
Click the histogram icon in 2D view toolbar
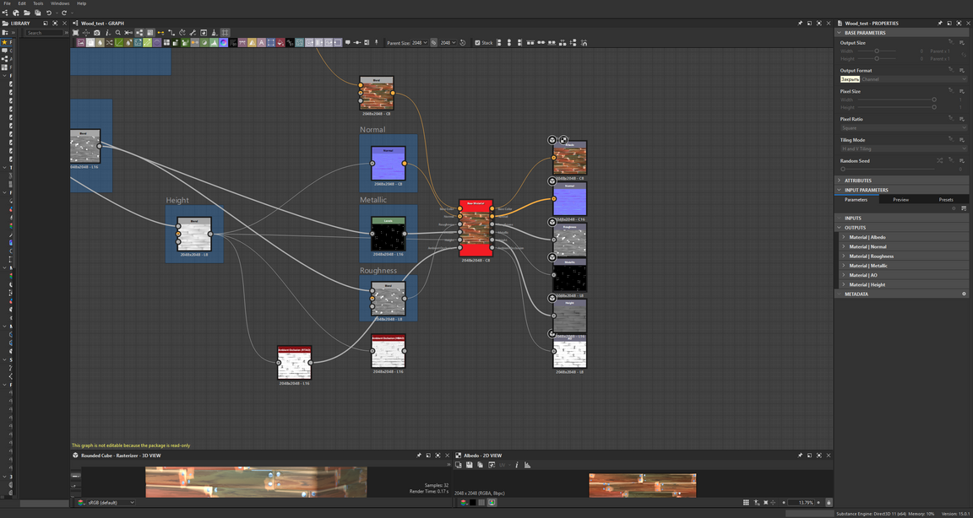coord(527,465)
